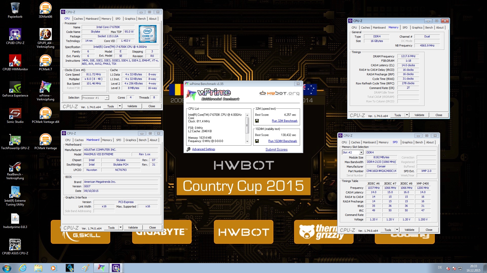Click Validate in SPD CPU-Z window
487x273 pixels.
(409, 230)
